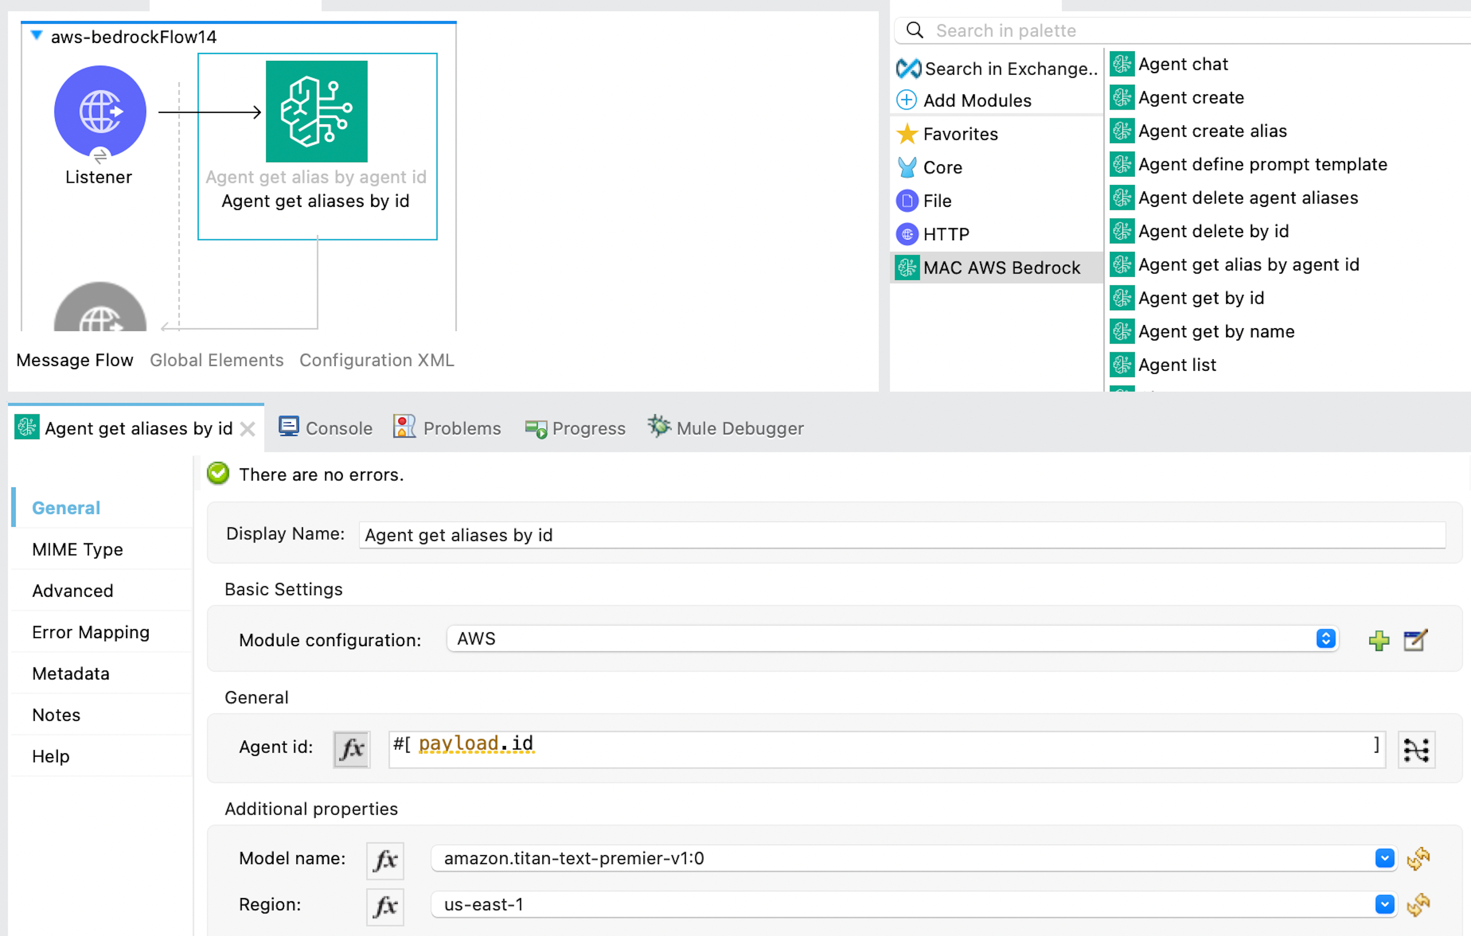Pick the Agent get by name operation
The height and width of the screenshot is (936, 1471).
(x=1202, y=332)
